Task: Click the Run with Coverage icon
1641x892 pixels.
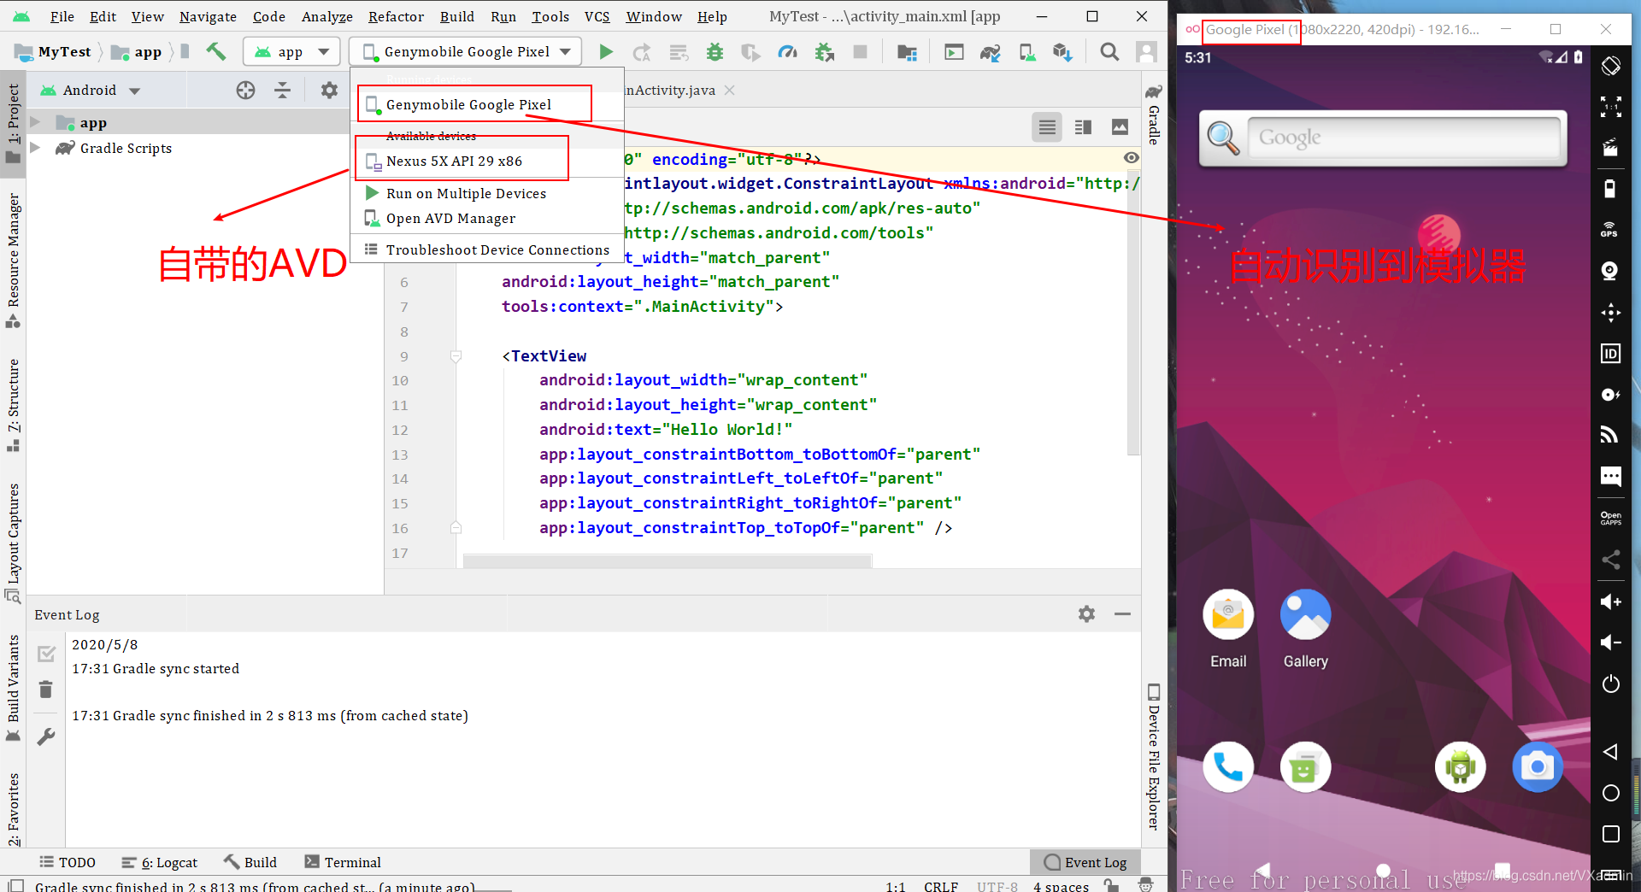Action: click(750, 52)
